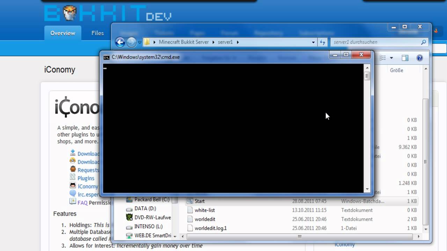Switch to the Files tab on BukkitDev

click(97, 33)
